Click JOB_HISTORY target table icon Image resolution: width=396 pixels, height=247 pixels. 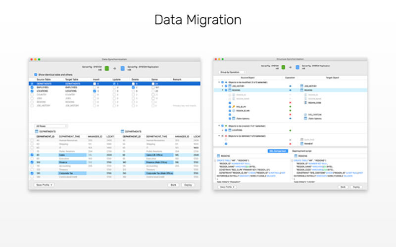(301, 86)
